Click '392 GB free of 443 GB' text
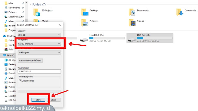 [100, 41]
